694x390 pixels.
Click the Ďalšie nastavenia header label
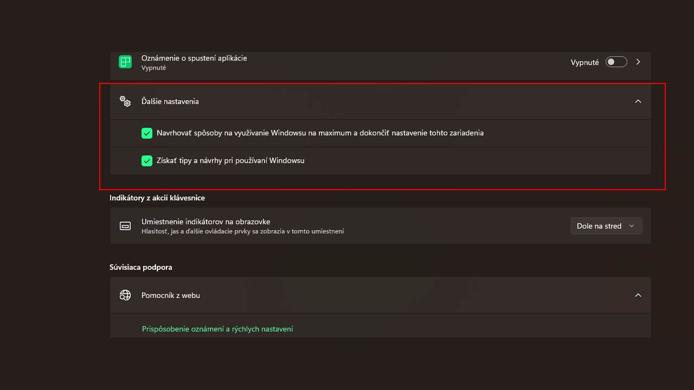(170, 101)
